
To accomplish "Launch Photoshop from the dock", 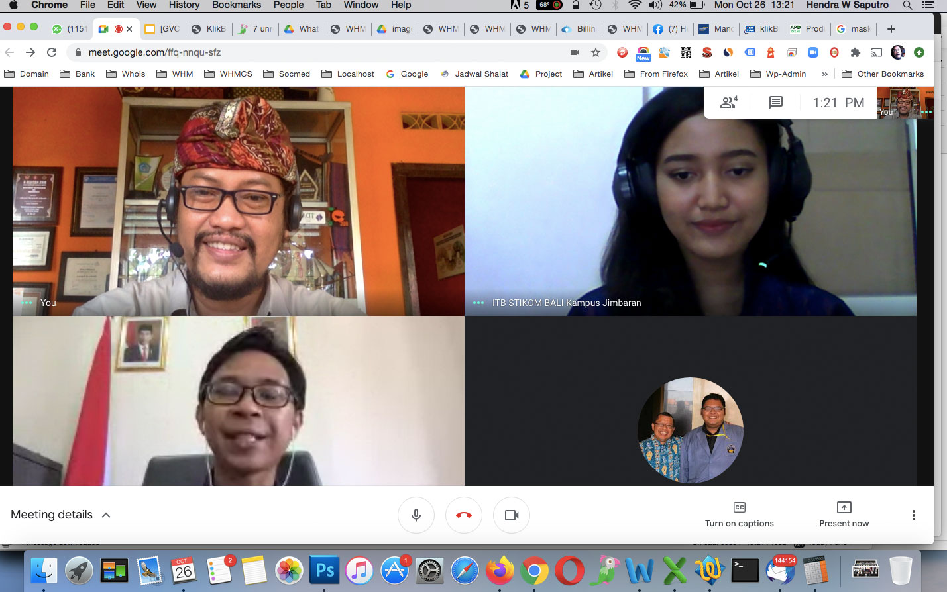I will click(x=325, y=570).
